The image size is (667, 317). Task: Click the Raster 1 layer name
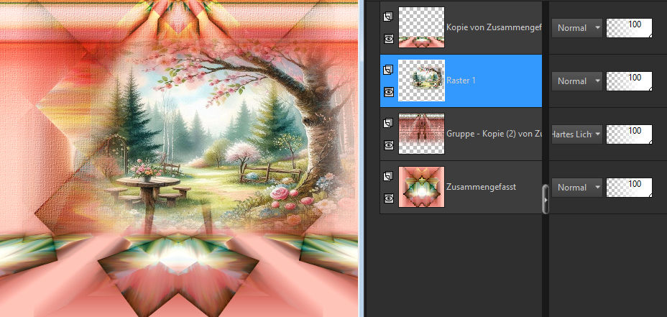click(461, 81)
